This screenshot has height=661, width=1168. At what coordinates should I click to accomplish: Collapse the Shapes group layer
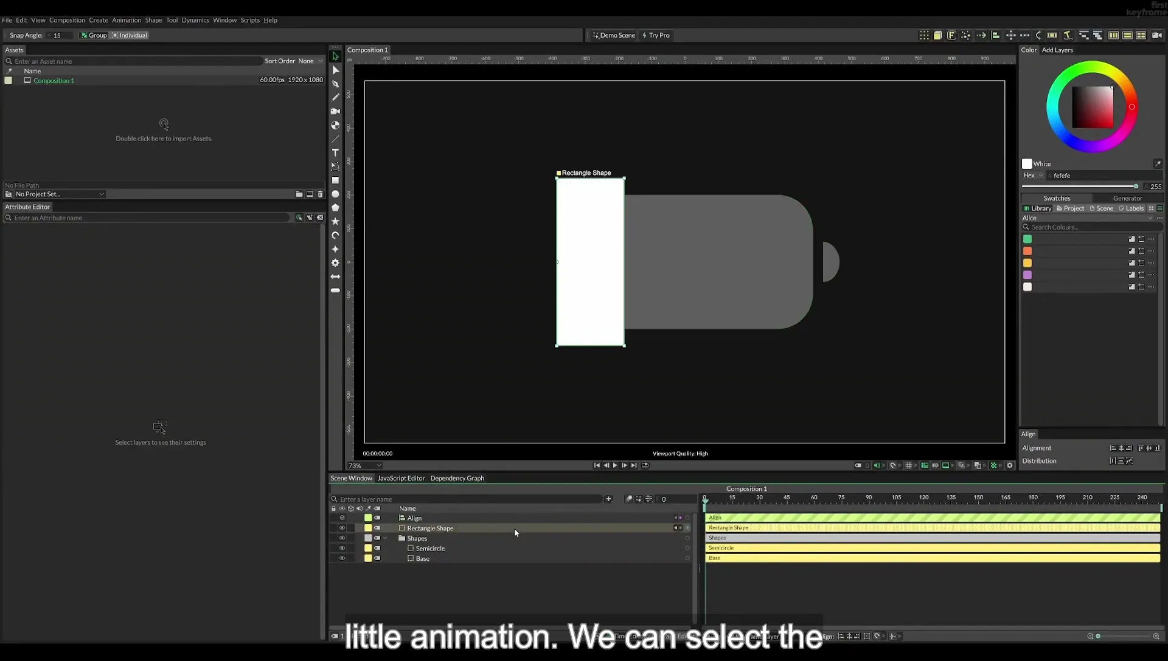pyautogui.click(x=385, y=538)
